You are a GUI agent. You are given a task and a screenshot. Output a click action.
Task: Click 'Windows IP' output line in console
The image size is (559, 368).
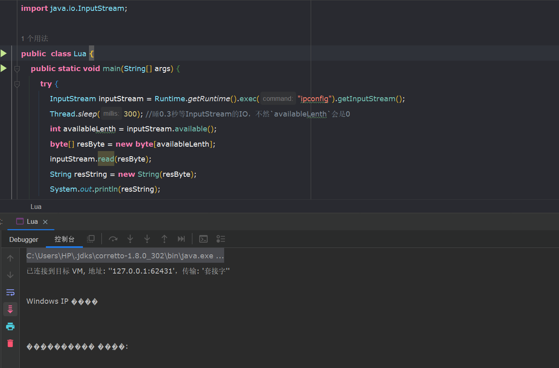click(x=62, y=301)
